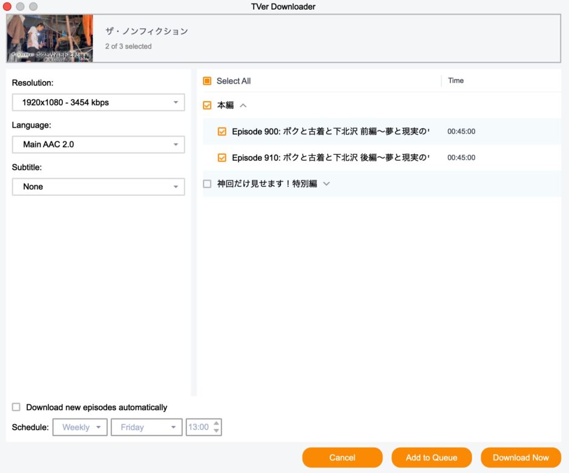The image size is (569, 473).
Task: Deselect Episode 910 checkbox
Action: (x=222, y=157)
